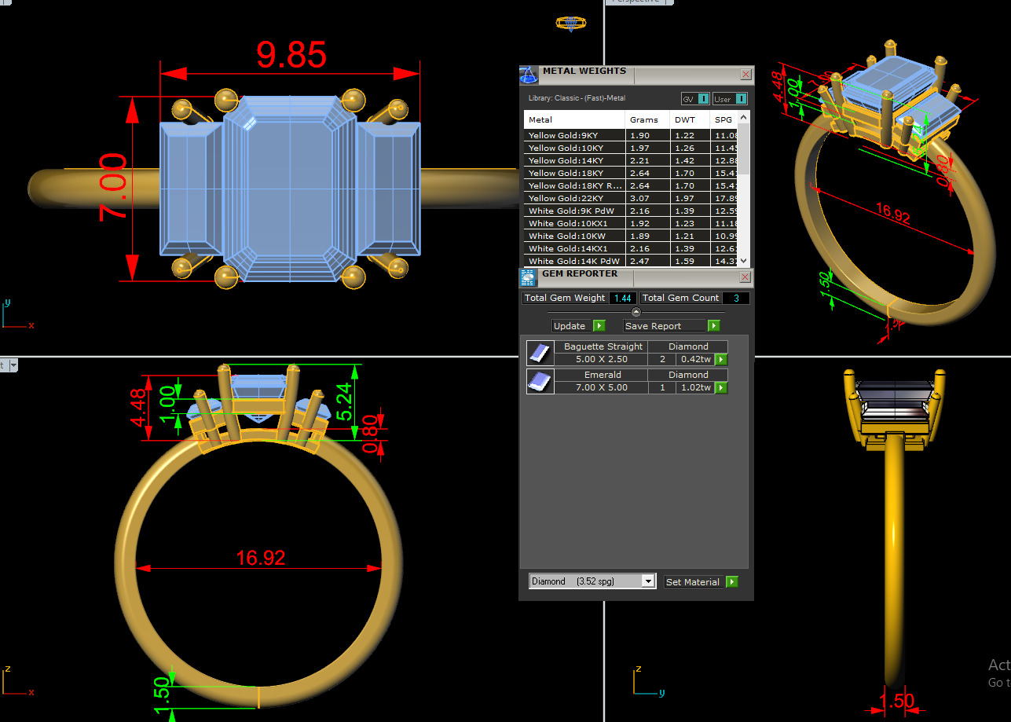Click green arrow next to Save Report
Screen dimensions: 1011x722
tap(714, 326)
